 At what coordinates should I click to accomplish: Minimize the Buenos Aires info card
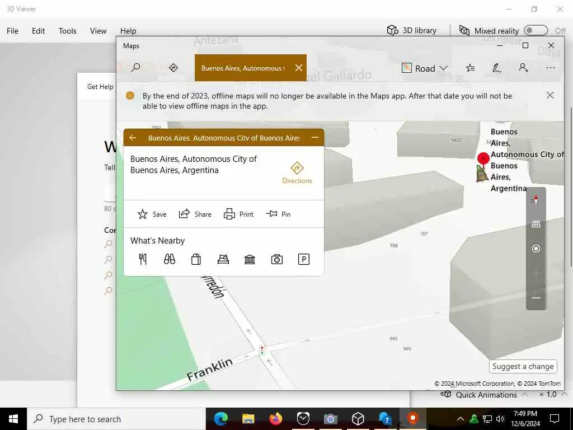coord(315,138)
